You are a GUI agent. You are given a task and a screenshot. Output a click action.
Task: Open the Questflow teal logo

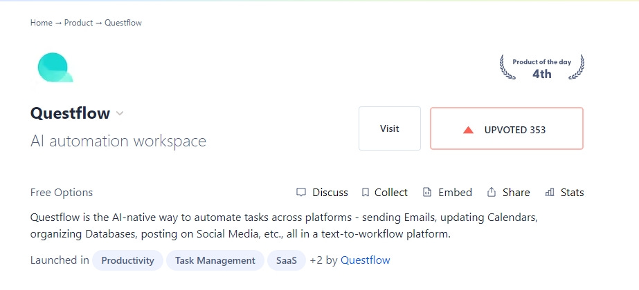click(55, 68)
